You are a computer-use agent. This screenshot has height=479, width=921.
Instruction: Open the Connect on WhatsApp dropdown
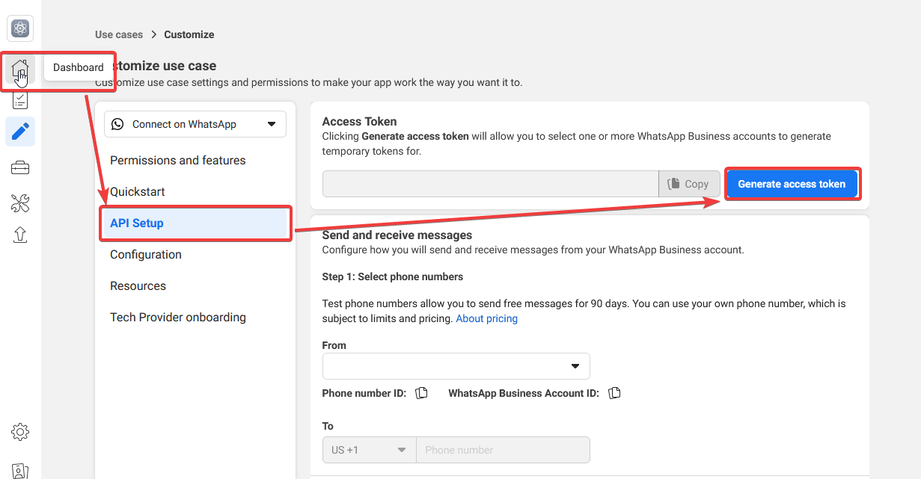pos(195,124)
